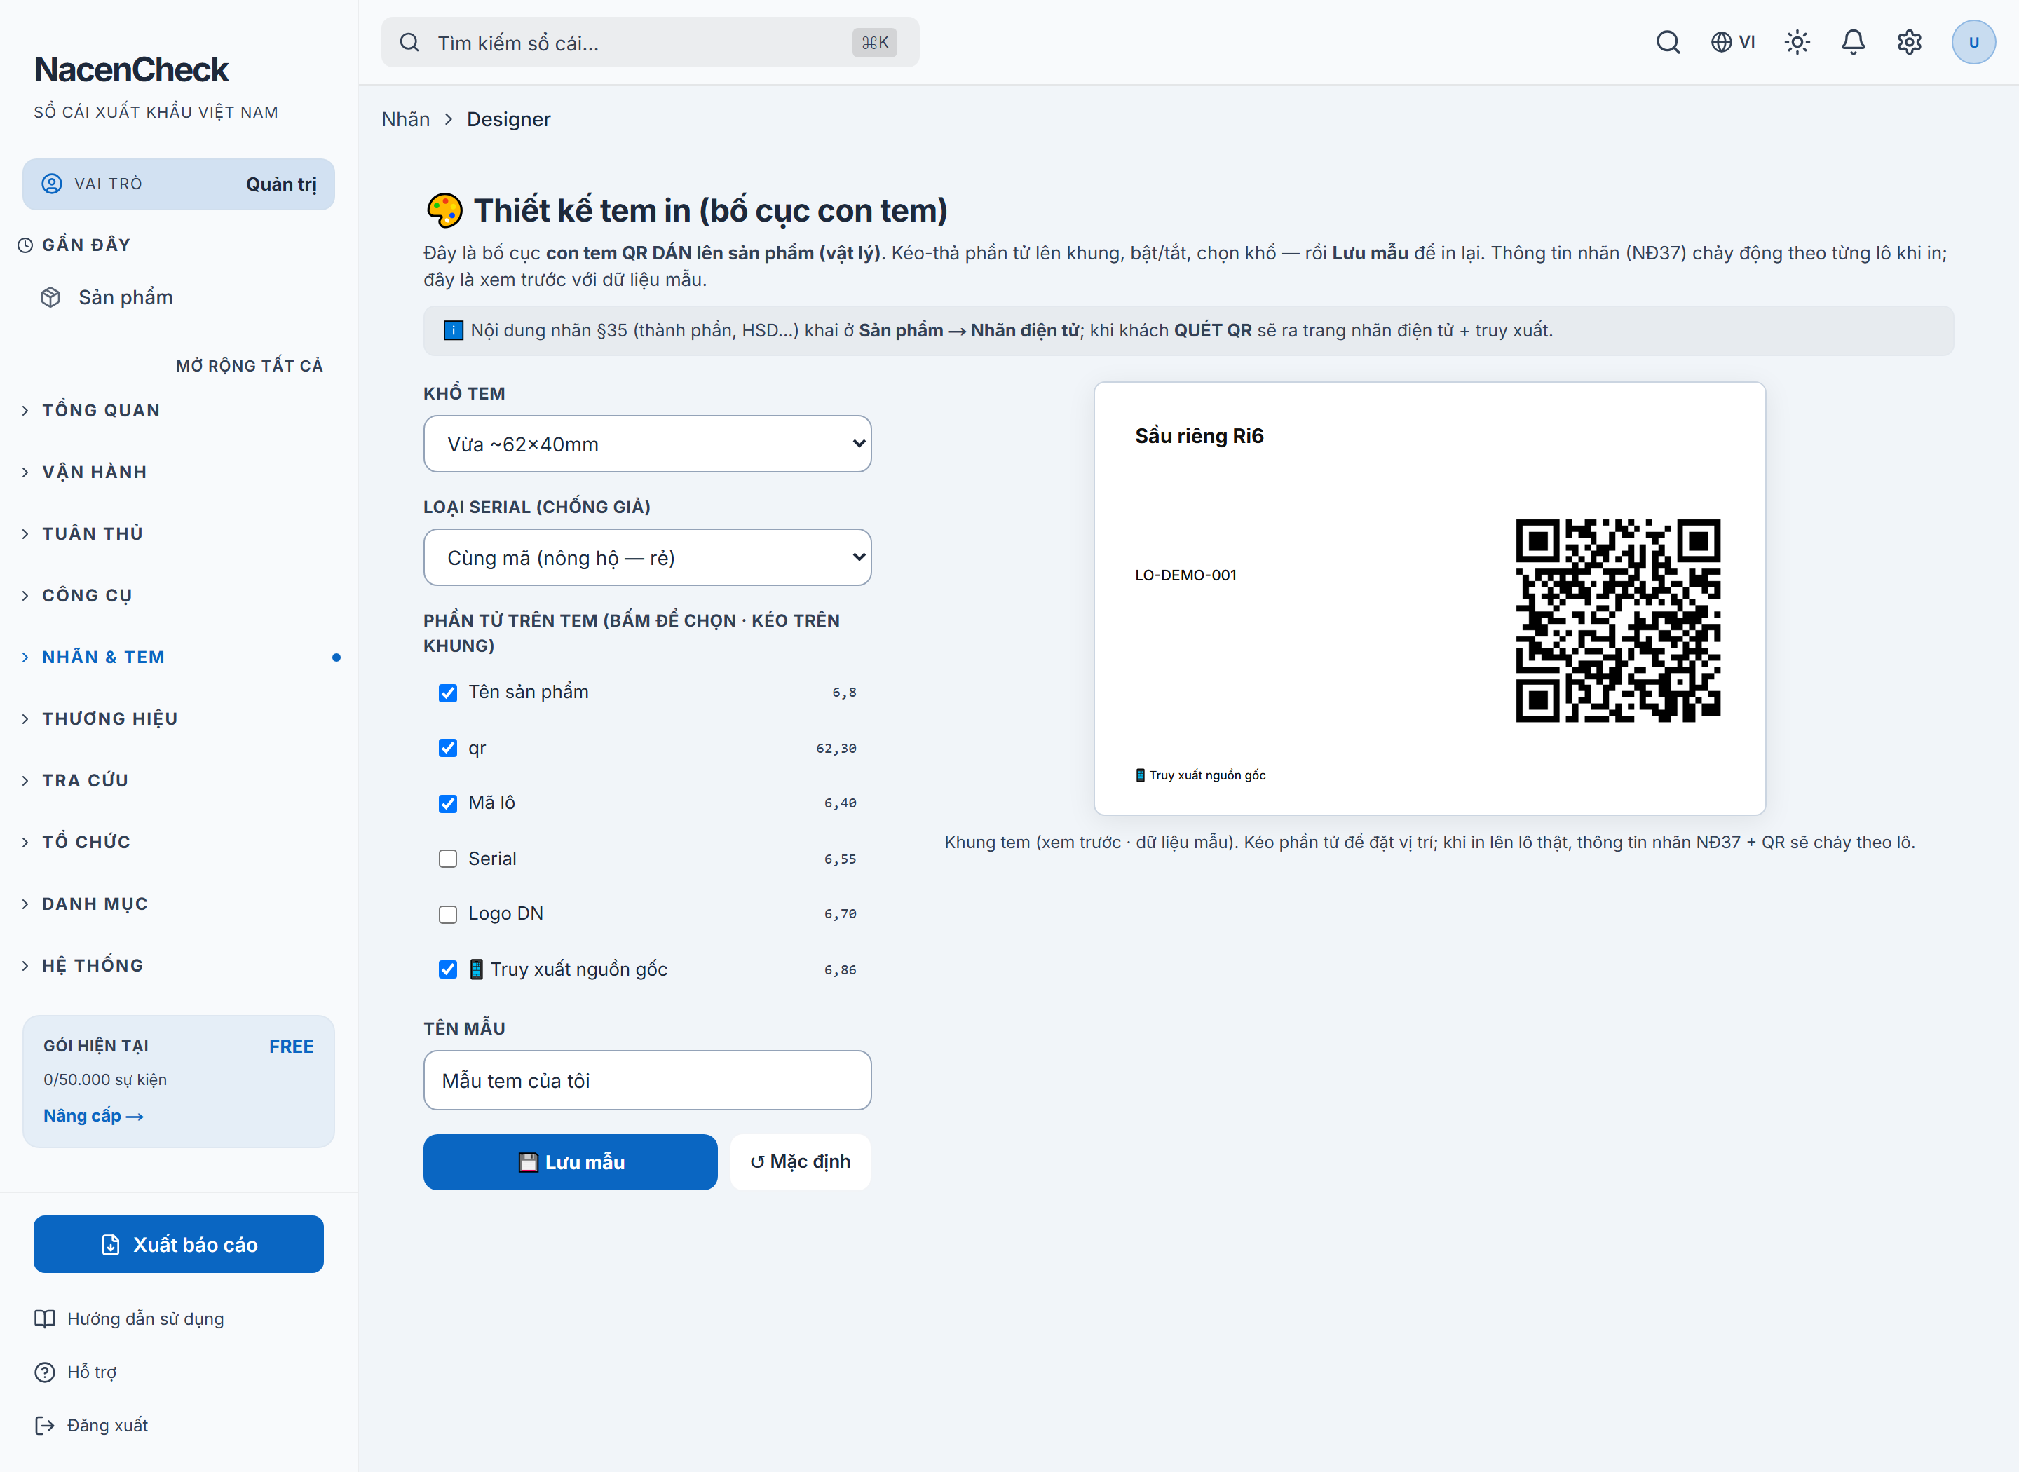2019x1472 pixels.
Task: Click the QR code in the label preview
Action: (1618, 620)
